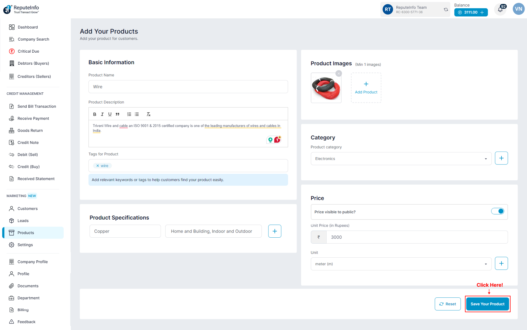
Task: Click the Add Product image placeholder
Action: [366, 88]
